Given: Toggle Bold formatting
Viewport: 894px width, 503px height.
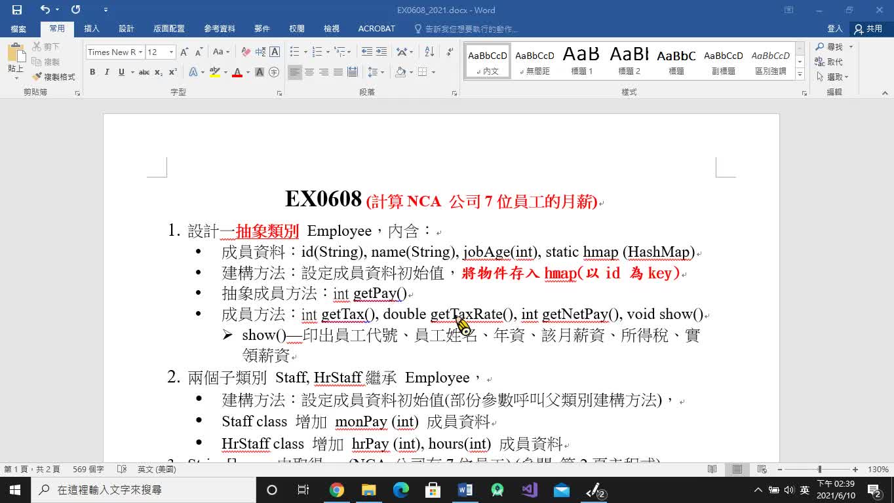Looking at the screenshot, I should pos(92,72).
